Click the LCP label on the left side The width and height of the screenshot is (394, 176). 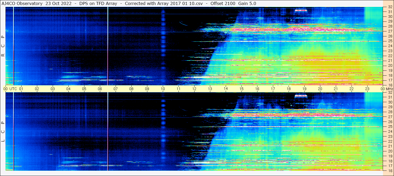coord(3,131)
